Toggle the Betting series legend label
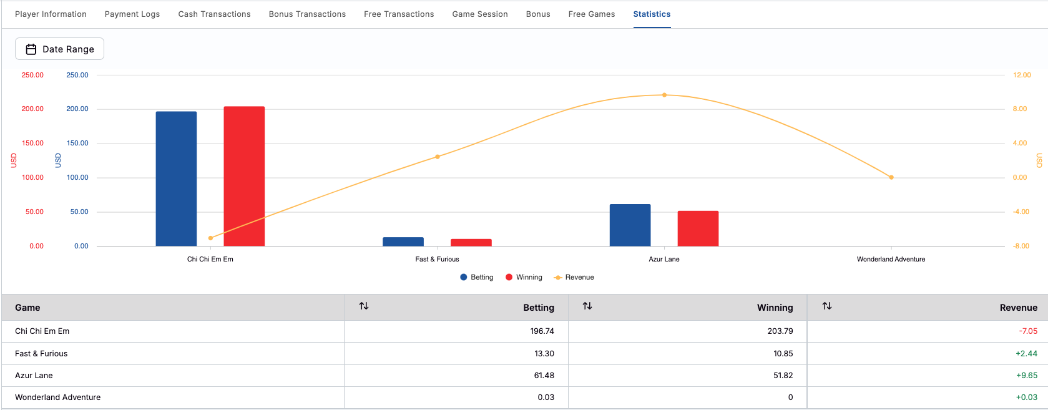The image size is (1048, 410). (482, 277)
